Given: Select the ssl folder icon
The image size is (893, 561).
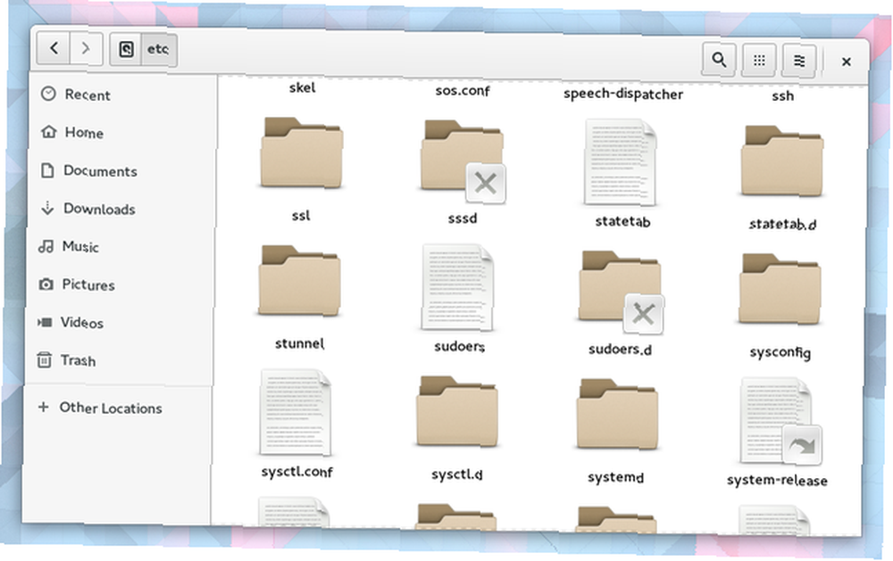Looking at the screenshot, I should click(x=301, y=153).
